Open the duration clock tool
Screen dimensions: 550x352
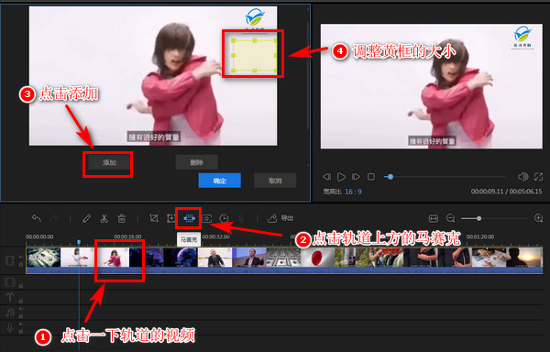(x=224, y=218)
